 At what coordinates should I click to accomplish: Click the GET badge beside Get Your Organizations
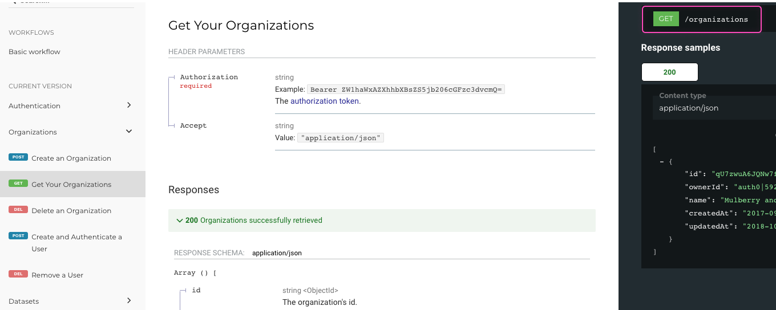[18, 183]
